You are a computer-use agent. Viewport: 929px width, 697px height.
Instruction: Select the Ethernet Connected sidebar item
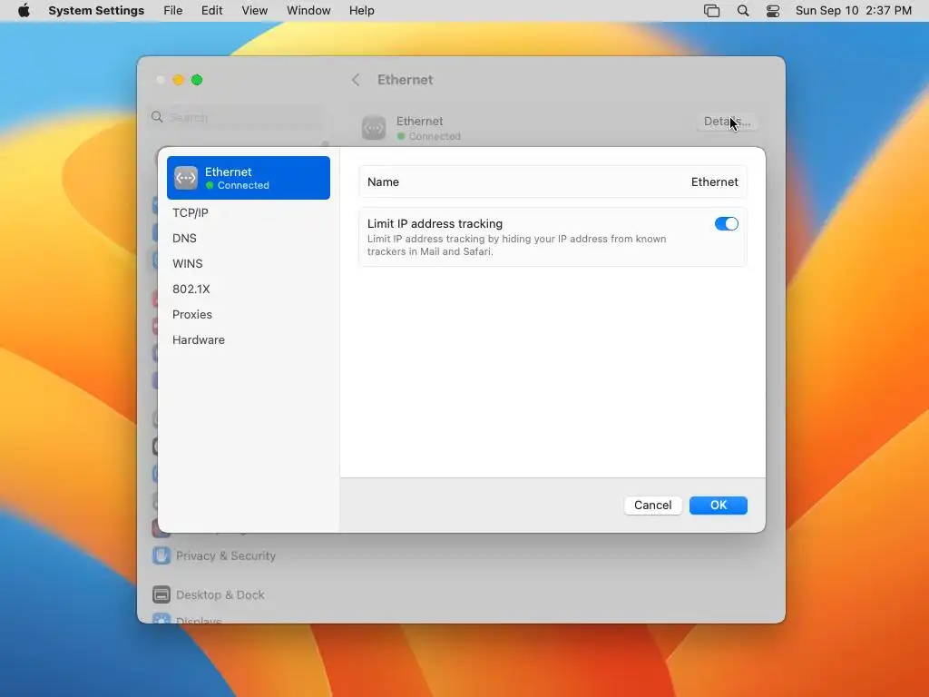[249, 178]
